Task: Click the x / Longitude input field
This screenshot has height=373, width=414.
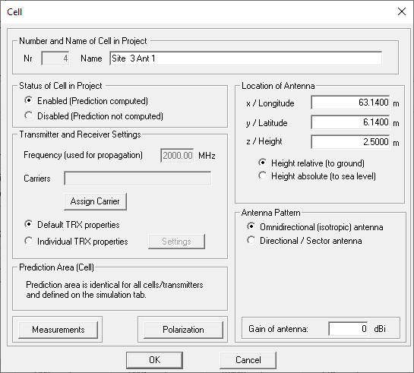Action: [350, 103]
